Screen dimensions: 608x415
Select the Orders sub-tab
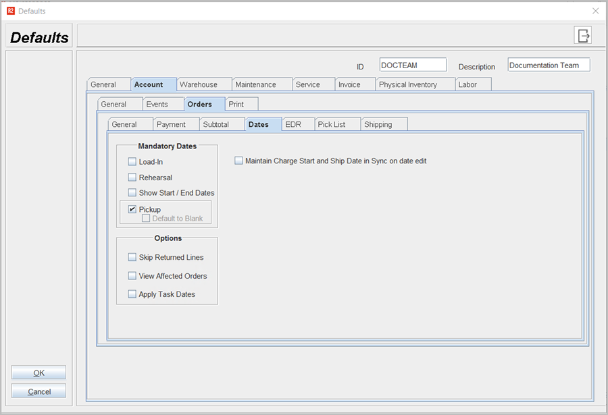pos(204,104)
